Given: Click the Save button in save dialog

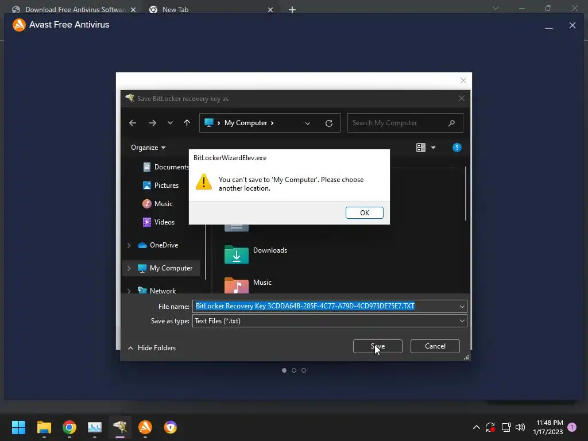Looking at the screenshot, I should (377, 346).
